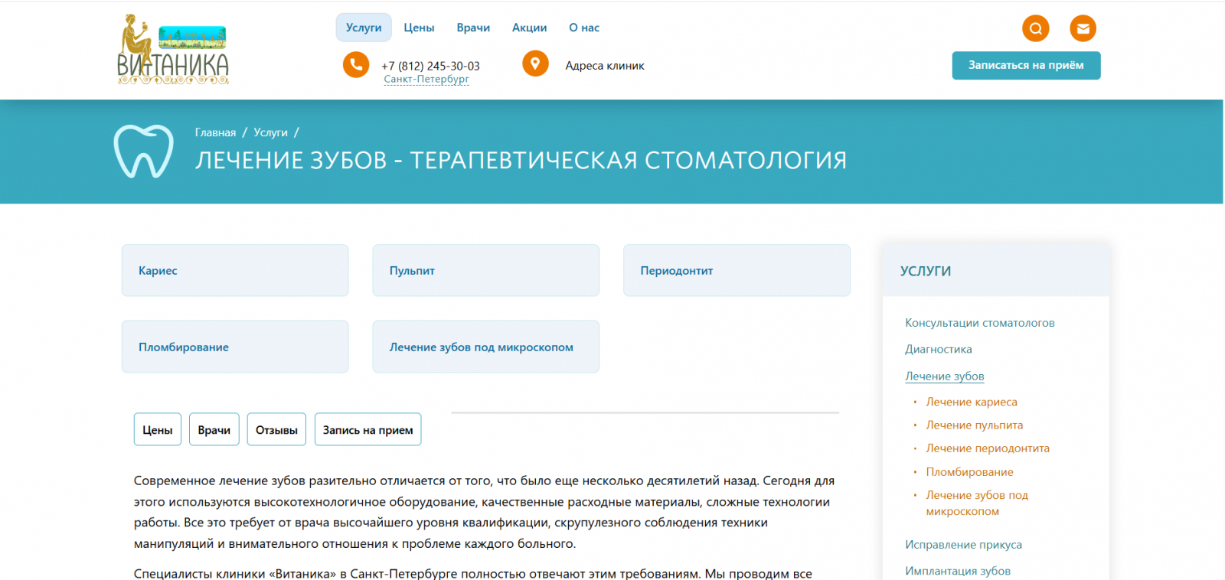Open the Кариес card
This screenshot has width=1225, height=580.
coord(235,270)
